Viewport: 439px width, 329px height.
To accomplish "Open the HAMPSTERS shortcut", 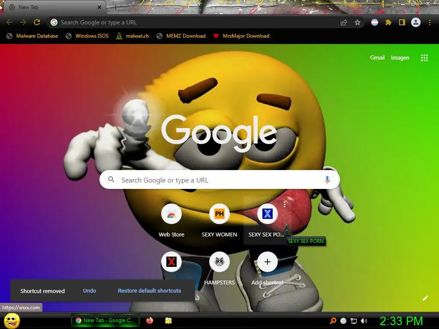I will click(219, 268).
